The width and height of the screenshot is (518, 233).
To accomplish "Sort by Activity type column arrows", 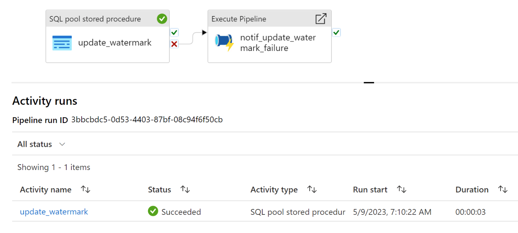I will pos(312,190).
